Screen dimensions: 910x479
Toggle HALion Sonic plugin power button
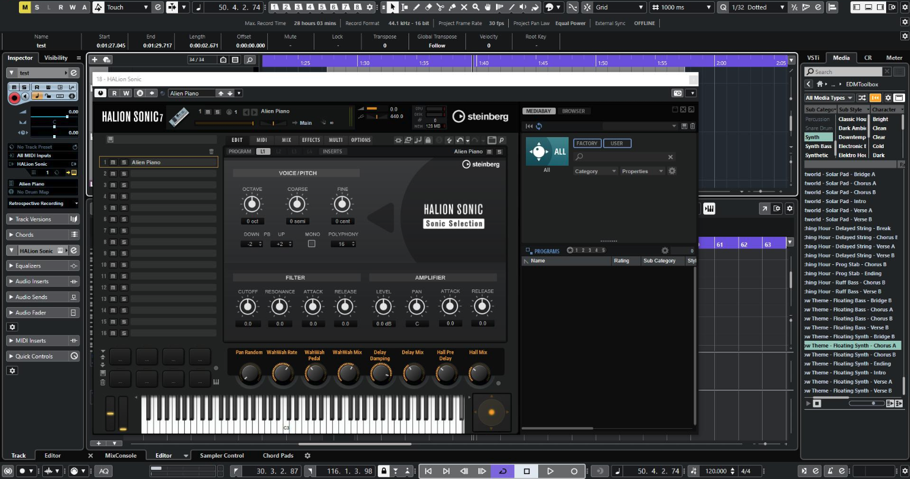click(x=100, y=93)
